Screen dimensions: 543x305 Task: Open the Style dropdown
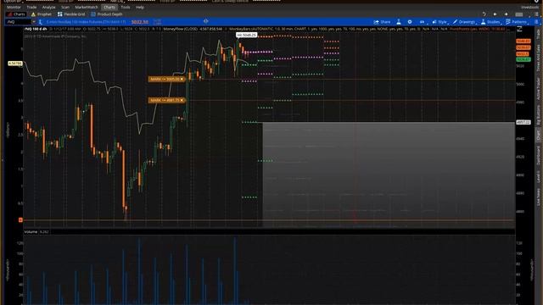[440, 22]
